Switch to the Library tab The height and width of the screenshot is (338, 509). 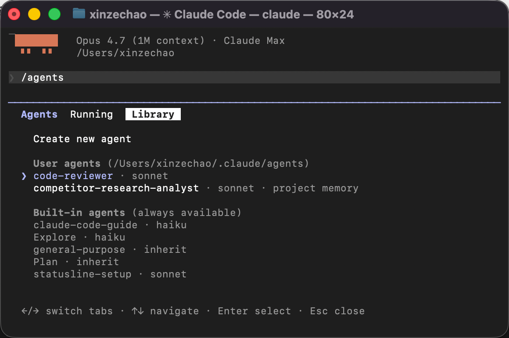coord(153,114)
